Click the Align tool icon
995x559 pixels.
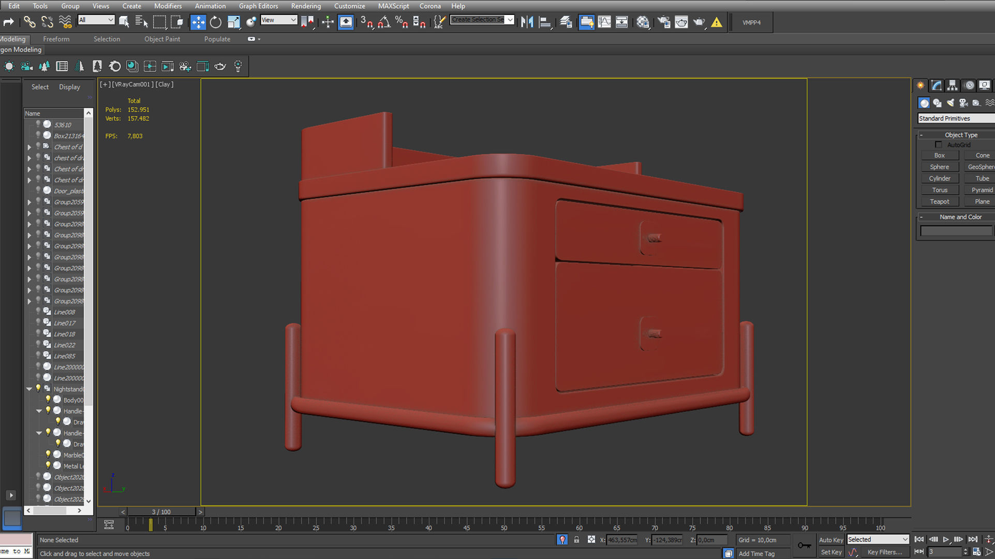click(x=545, y=22)
